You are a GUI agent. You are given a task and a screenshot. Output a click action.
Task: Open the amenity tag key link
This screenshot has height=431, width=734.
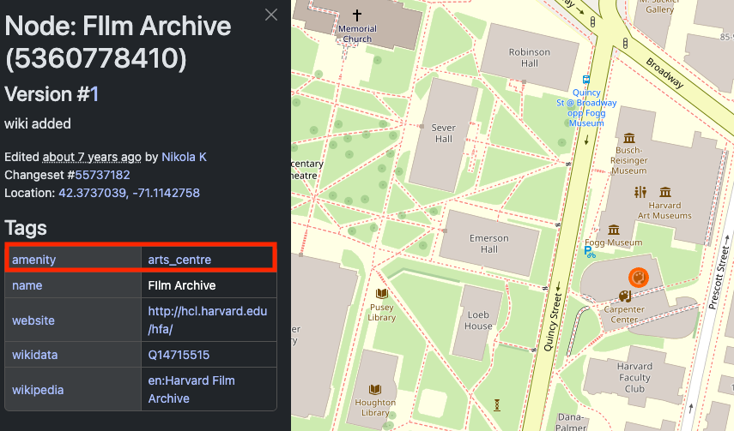coord(34,260)
